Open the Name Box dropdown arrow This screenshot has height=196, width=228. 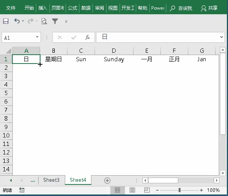pyautogui.click(x=37, y=37)
